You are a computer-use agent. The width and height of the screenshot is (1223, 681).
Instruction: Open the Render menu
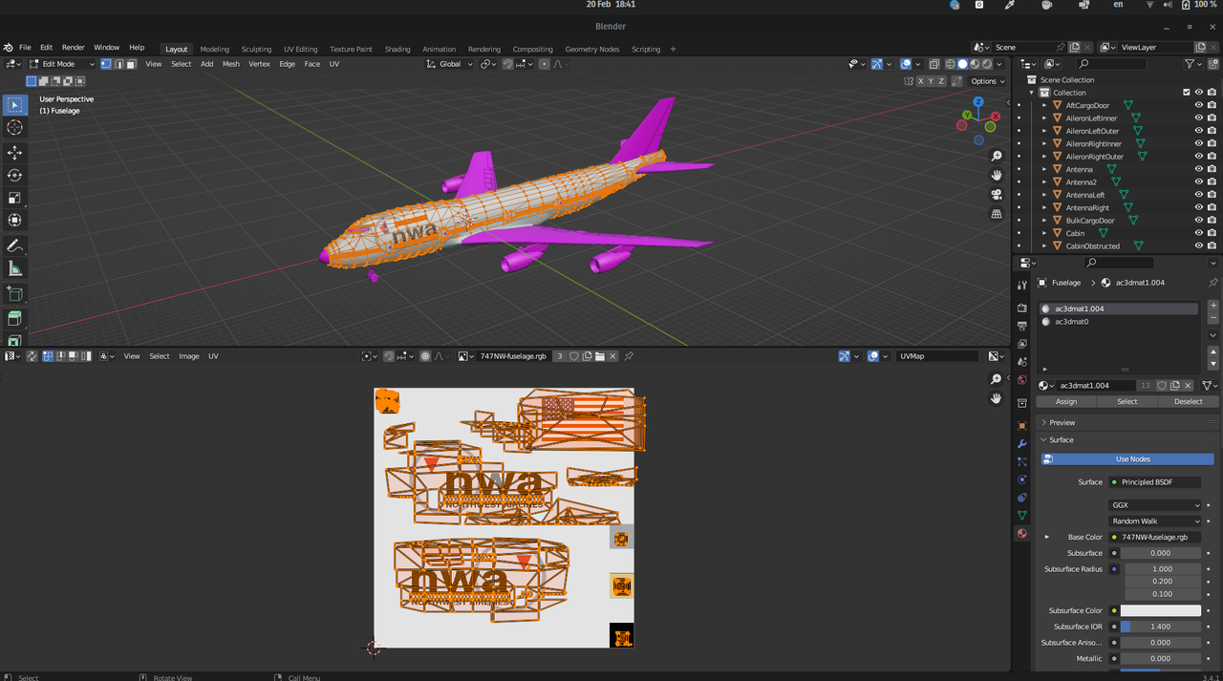pos(74,48)
